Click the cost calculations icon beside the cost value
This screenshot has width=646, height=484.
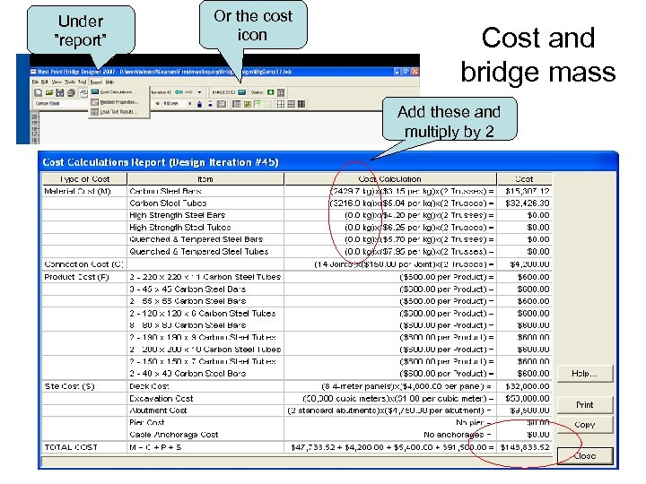pyautogui.click(x=242, y=92)
